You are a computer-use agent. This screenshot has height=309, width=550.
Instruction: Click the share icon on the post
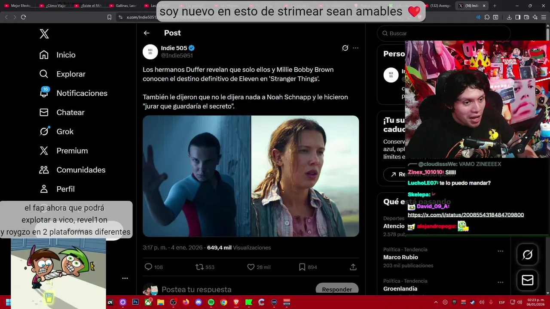coord(353,267)
